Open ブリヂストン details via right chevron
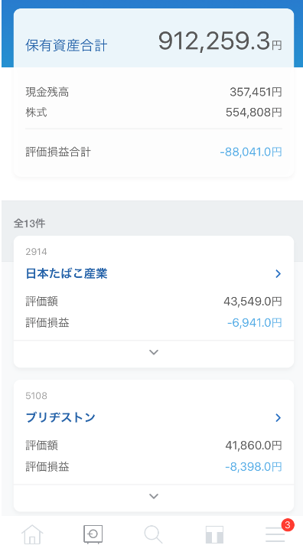The image size is (303, 555). click(x=279, y=418)
